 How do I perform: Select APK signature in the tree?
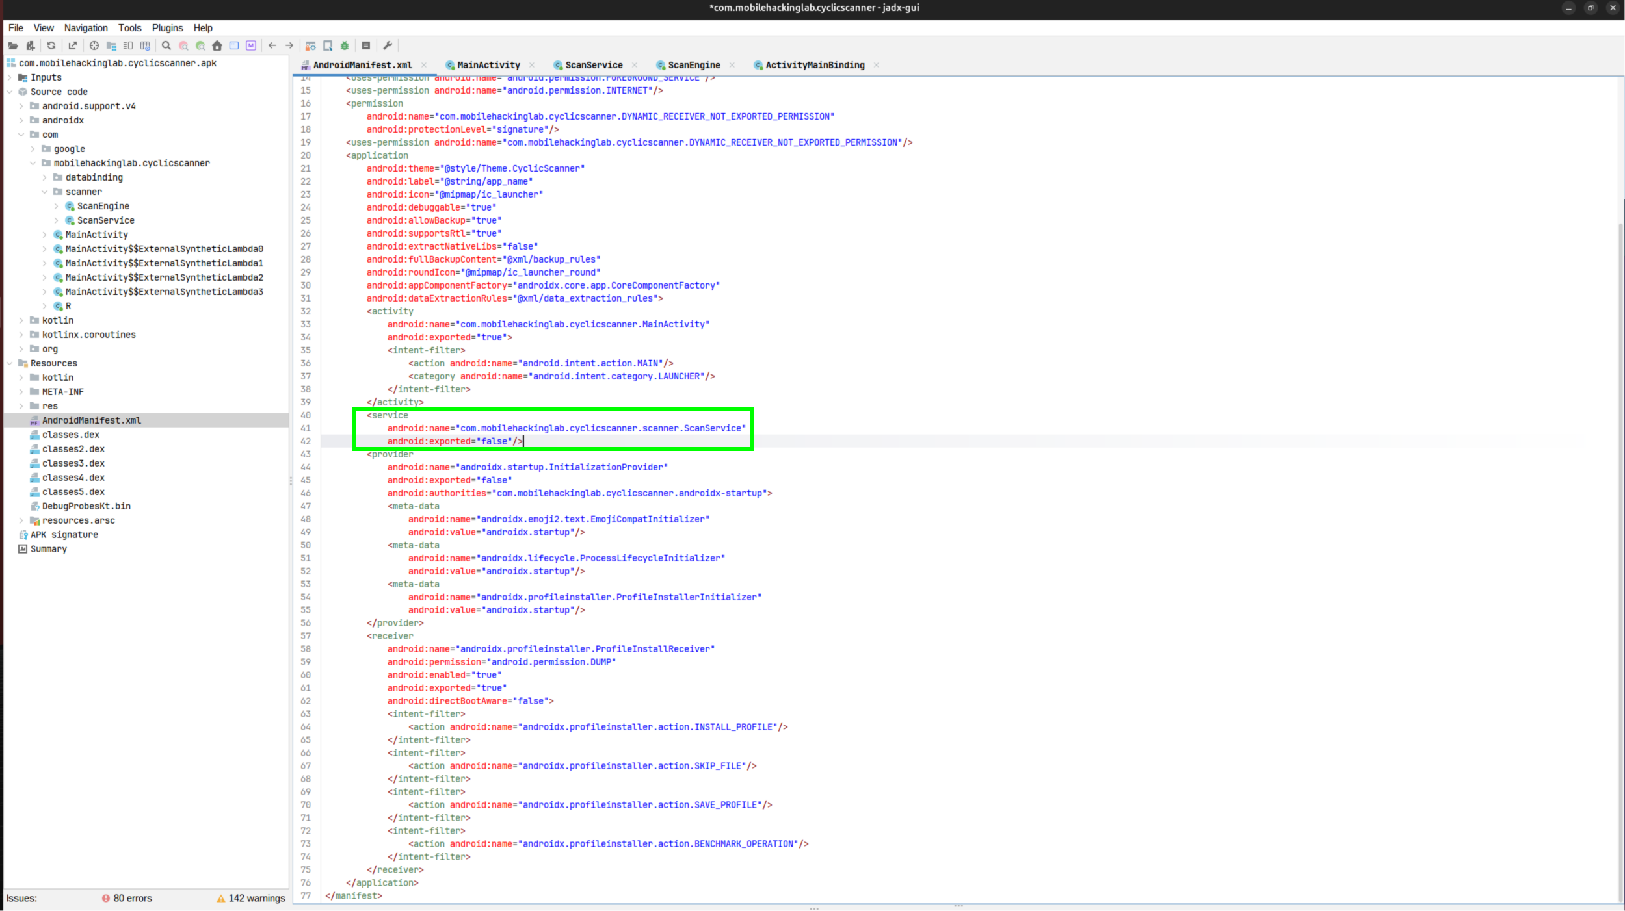pos(64,535)
